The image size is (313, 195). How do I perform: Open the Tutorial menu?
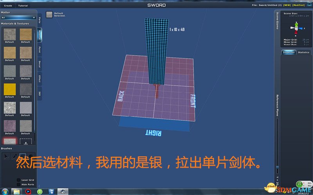coord(23,5)
